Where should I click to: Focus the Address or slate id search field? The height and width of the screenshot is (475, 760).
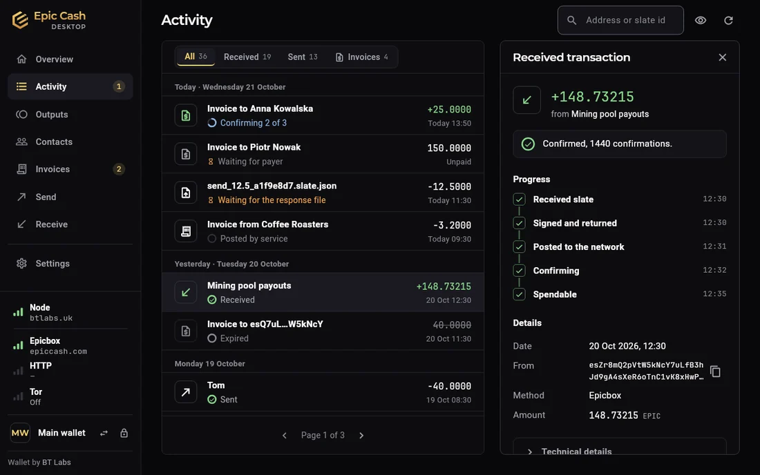pos(620,20)
